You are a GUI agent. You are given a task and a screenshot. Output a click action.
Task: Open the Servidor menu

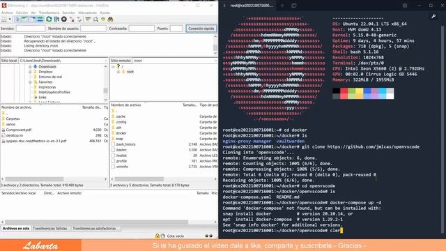pyautogui.click(x=68, y=13)
